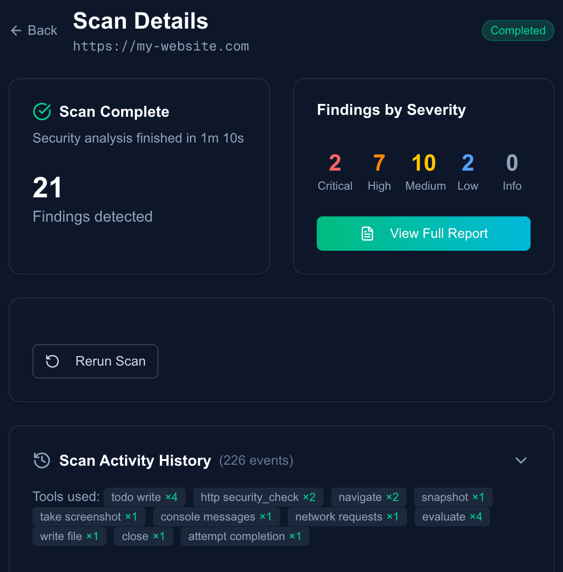Click the document icon inside View Full Report
This screenshot has height=572, width=563.
(366, 234)
